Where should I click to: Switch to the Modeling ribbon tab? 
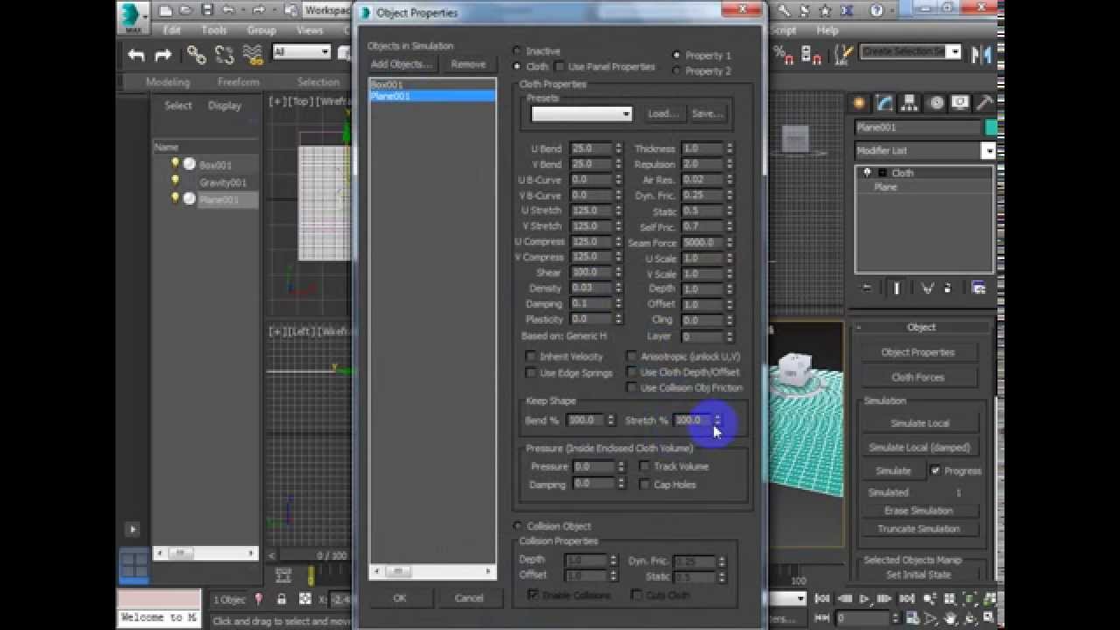tap(168, 81)
